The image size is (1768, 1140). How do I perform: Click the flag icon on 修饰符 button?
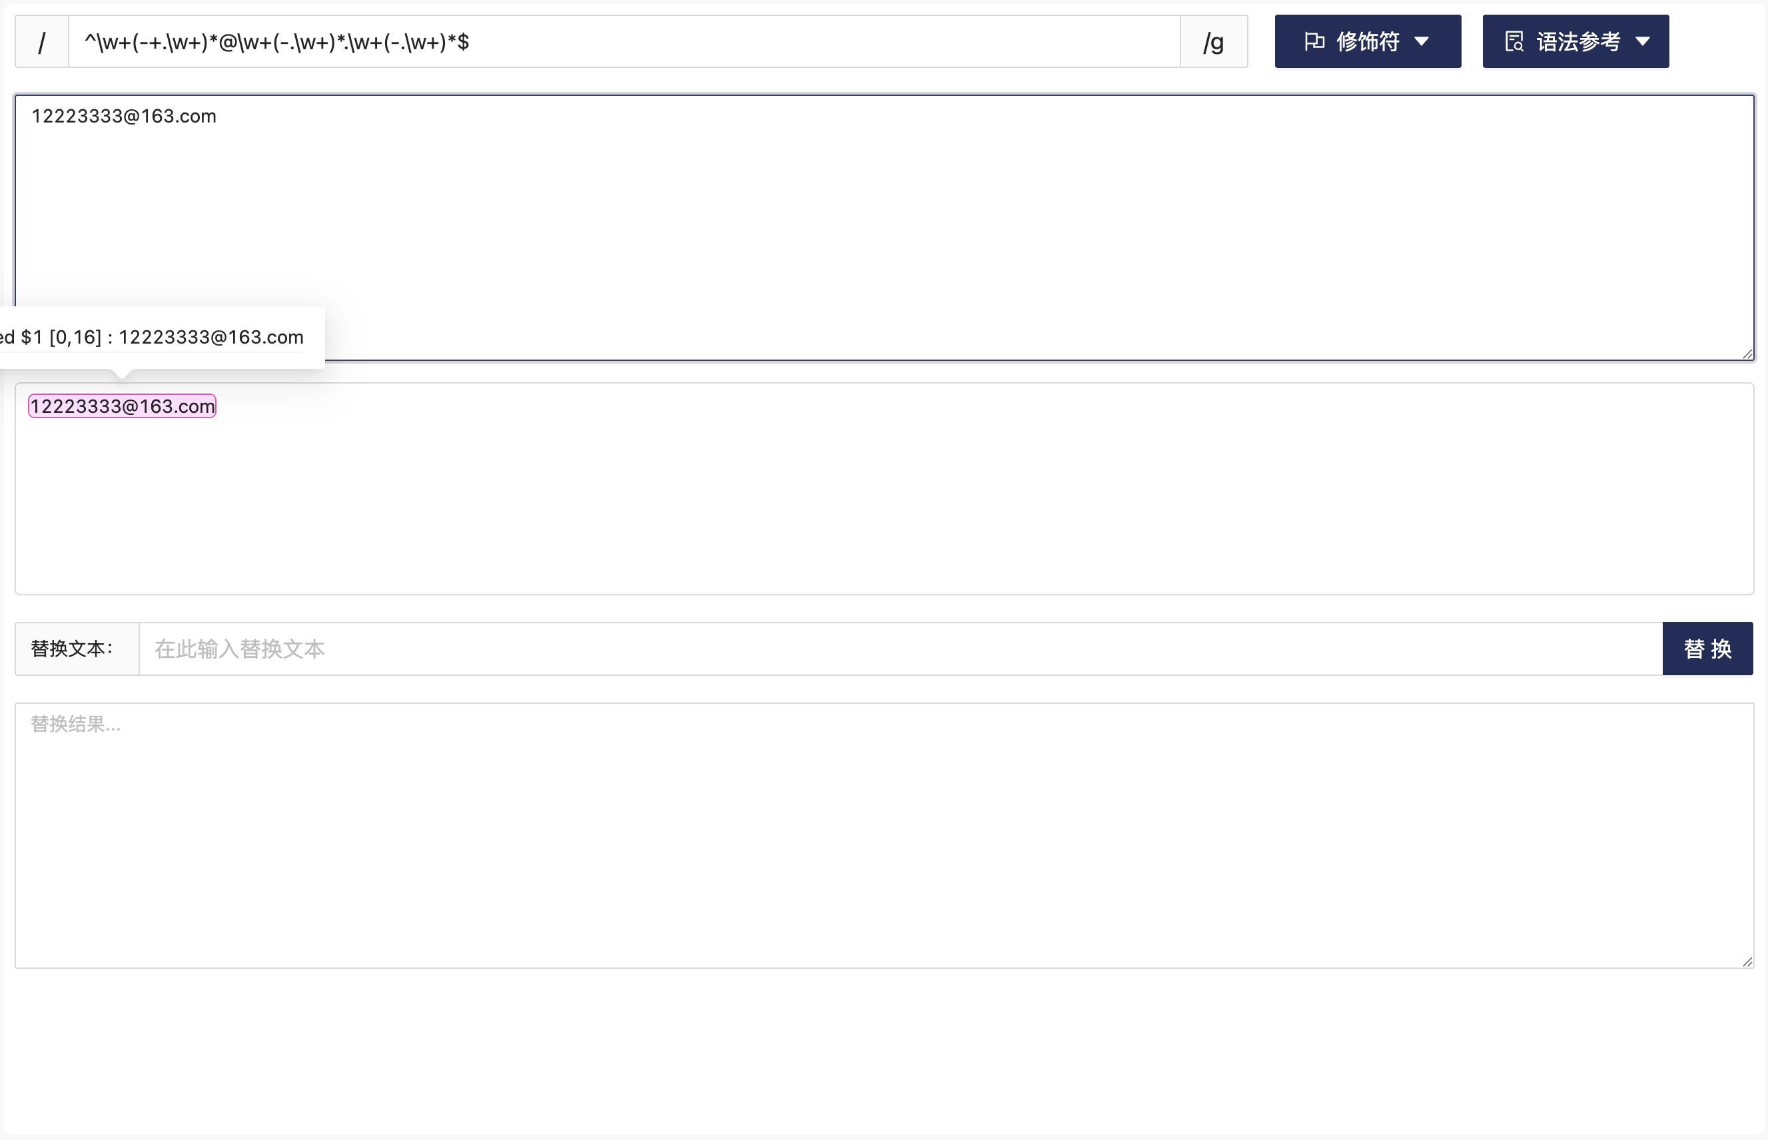pos(1314,41)
